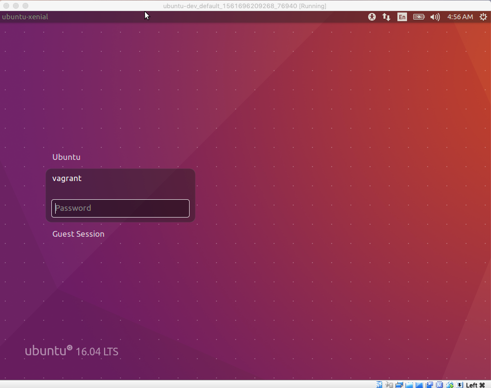Click VirtualBox video capture status icon
Image resolution: width=491 pixels, height=388 pixels.
pyautogui.click(x=429, y=385)
